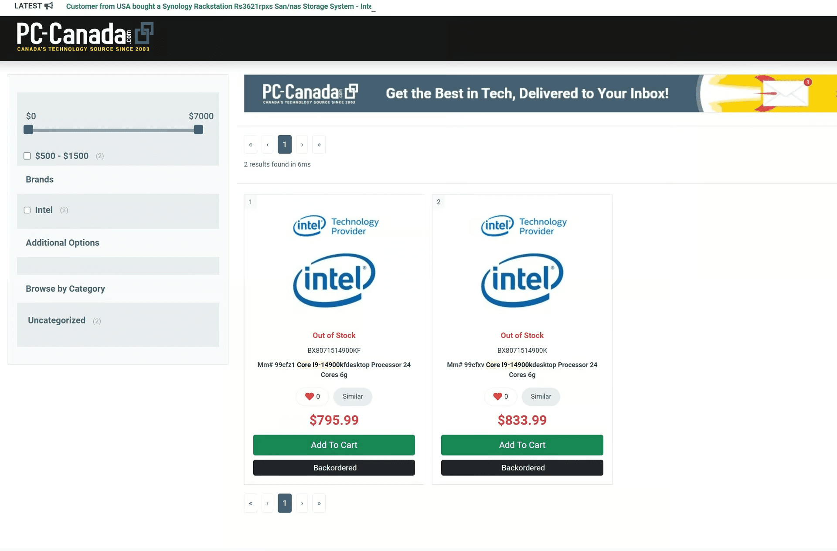Click Similar on the 14900KF card

(353, 397)
